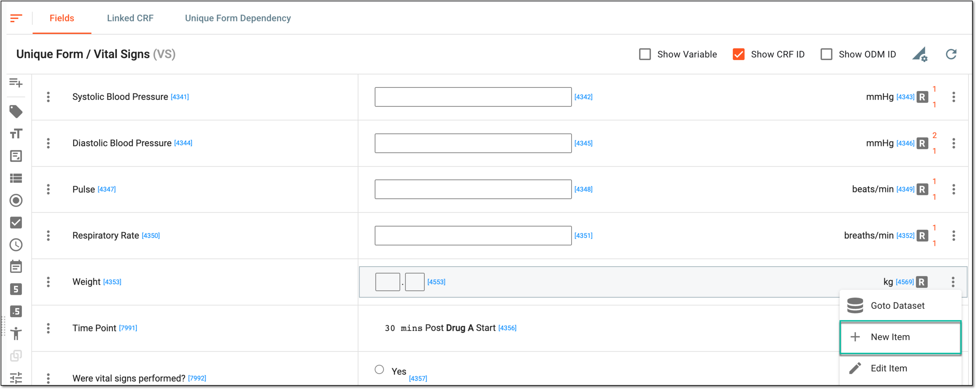The height and width of the screenshot is (389, 976).
Task: Click the Weight decimal part input box
Action: pos(415,282)
